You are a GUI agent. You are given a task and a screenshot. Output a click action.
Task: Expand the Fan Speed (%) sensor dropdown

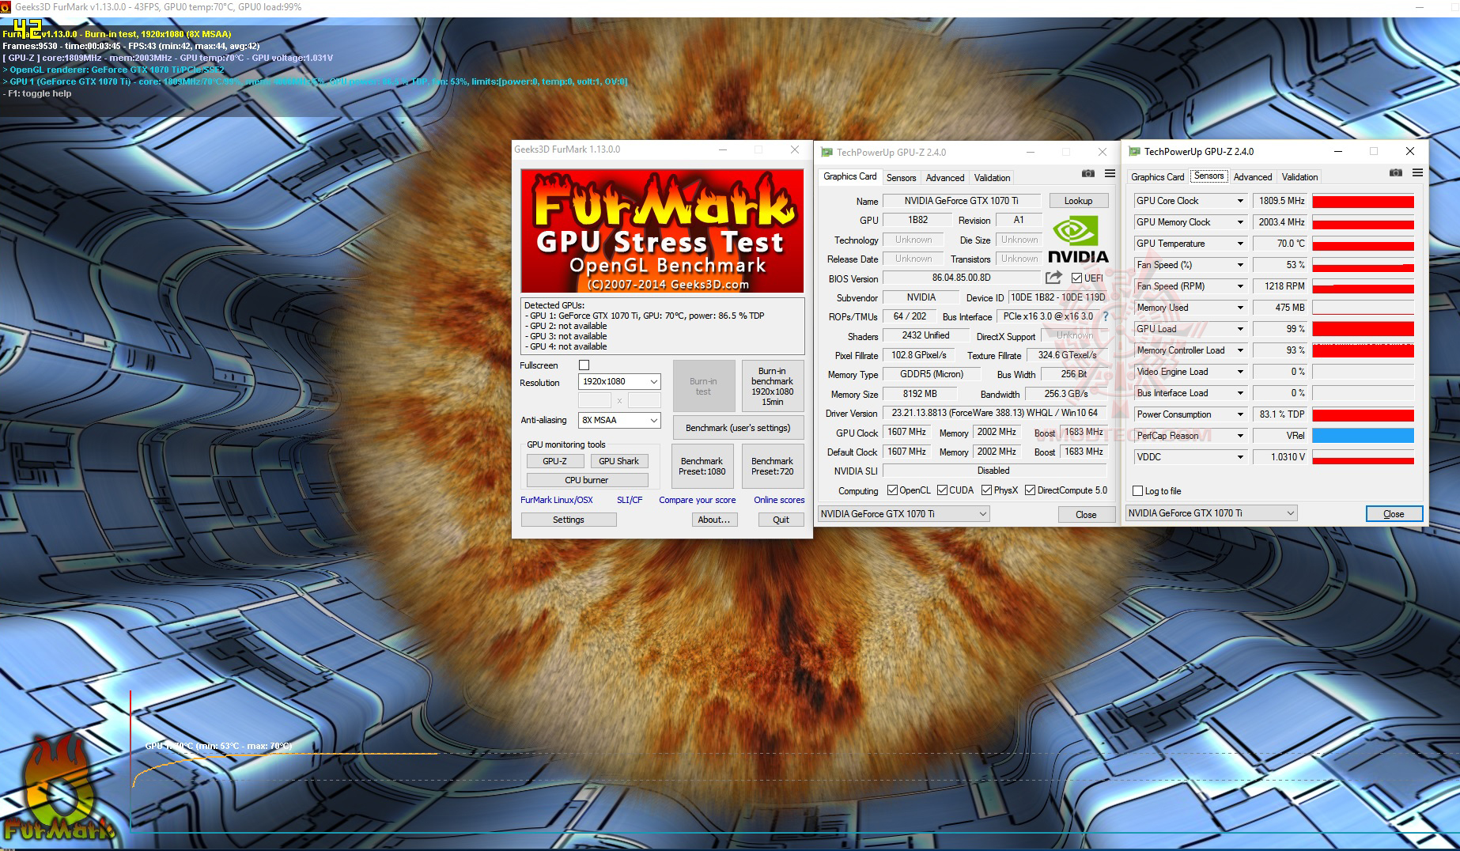click(x=1240, y=265)
